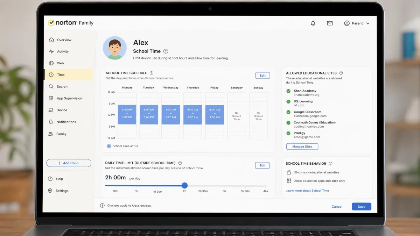Click the School Time active legend swatch
Viewport: 420px width, 236px height.
(109, 146)
